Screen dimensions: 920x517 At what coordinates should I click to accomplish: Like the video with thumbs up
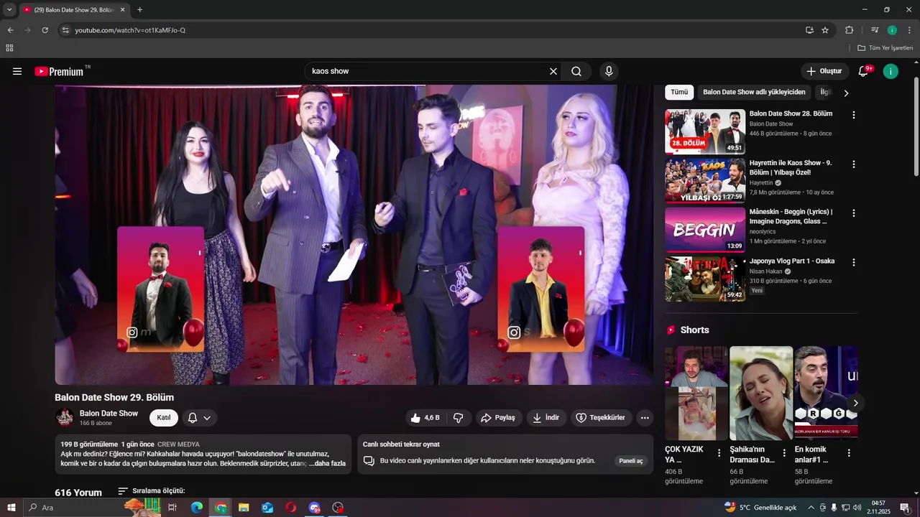pos(425,418)
